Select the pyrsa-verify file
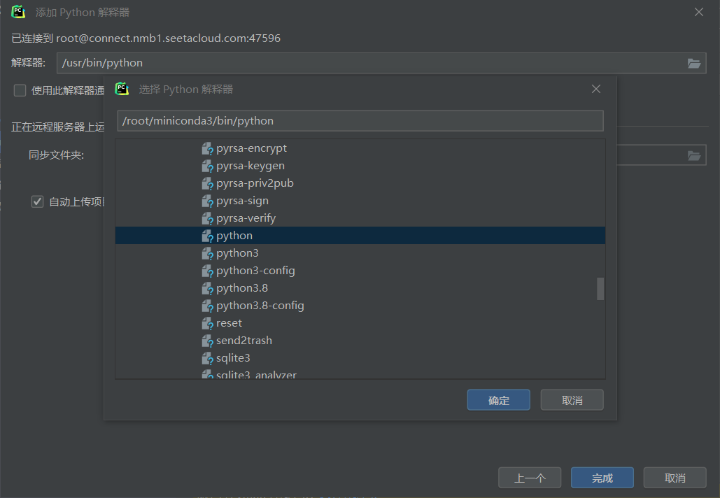Viewport: 720px width, 498px height. point(246,218)
